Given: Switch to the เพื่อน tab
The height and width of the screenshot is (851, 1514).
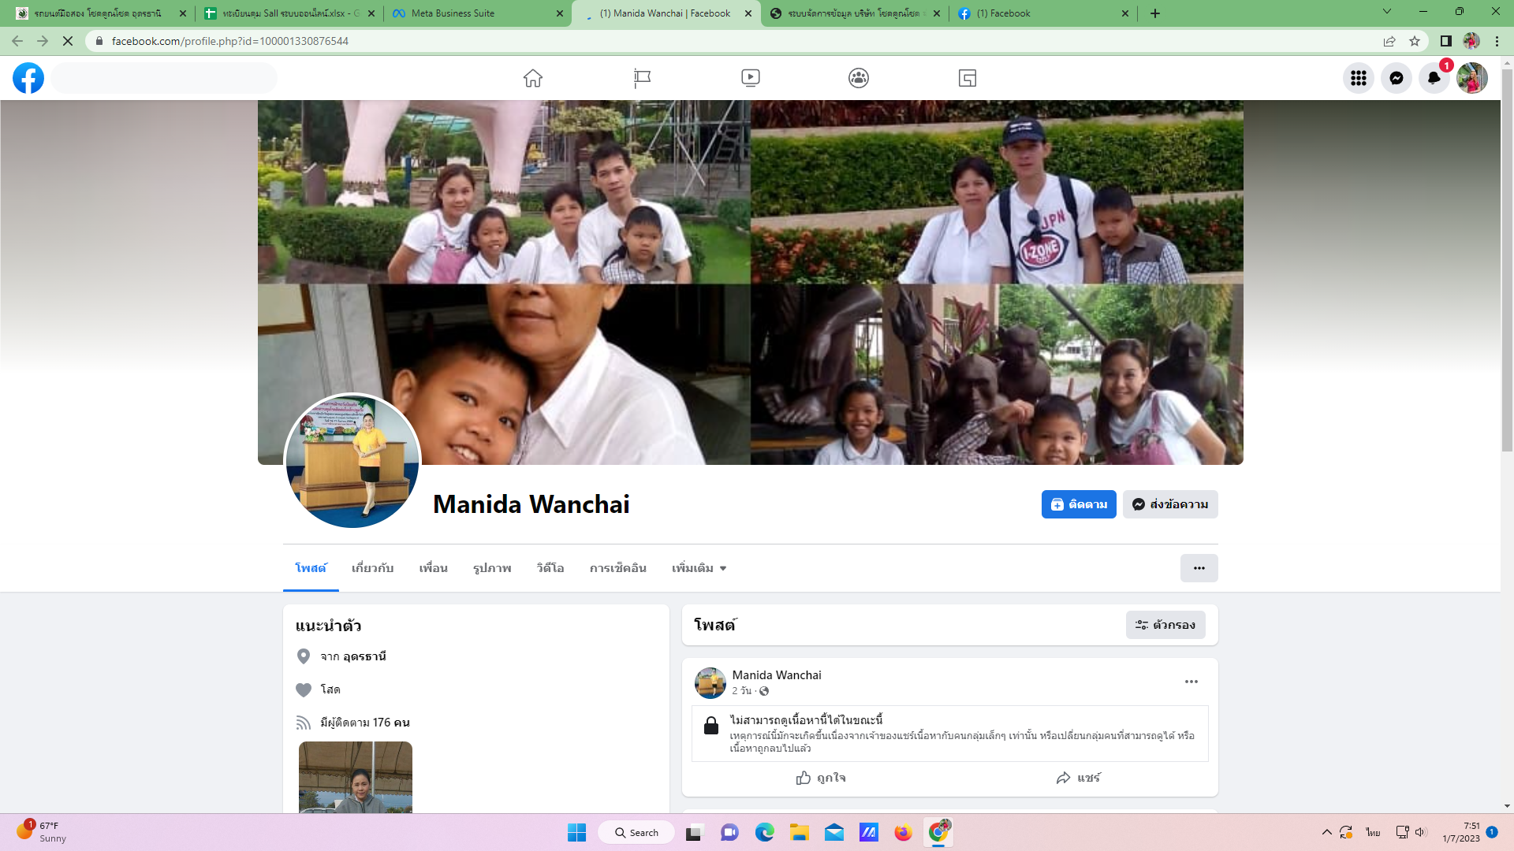Looking at the screenshot, I should coord(433,568).
